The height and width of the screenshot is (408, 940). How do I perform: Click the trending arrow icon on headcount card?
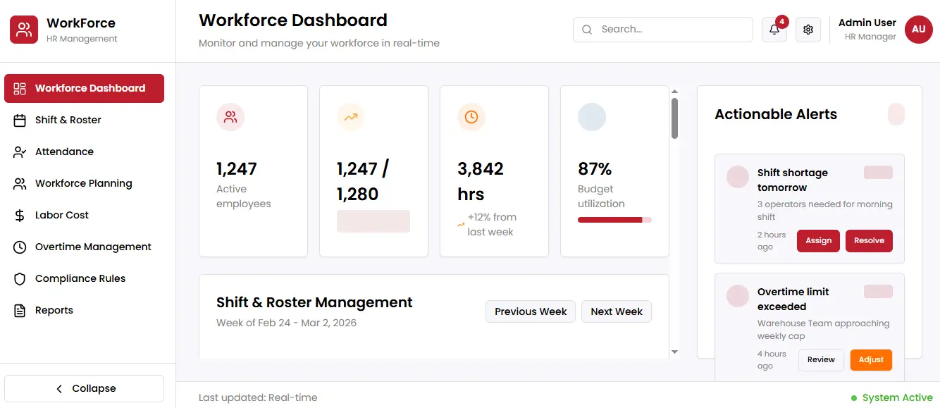pyautogui.click(x=351, y=117)
